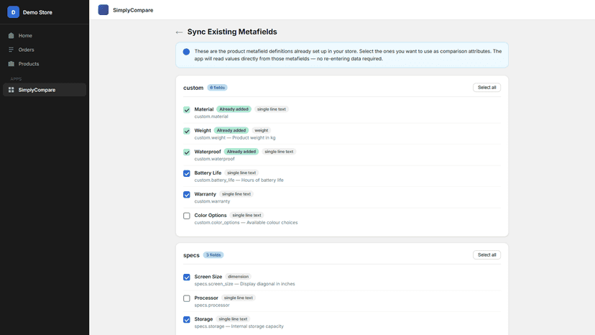595x335 pixels.
Task: Click the Demo Store name
Action: point(37,12)
